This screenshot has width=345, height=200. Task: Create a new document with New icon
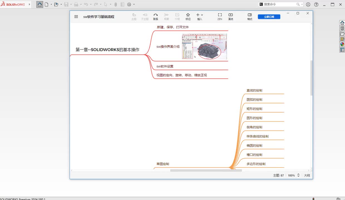point(46,4)
